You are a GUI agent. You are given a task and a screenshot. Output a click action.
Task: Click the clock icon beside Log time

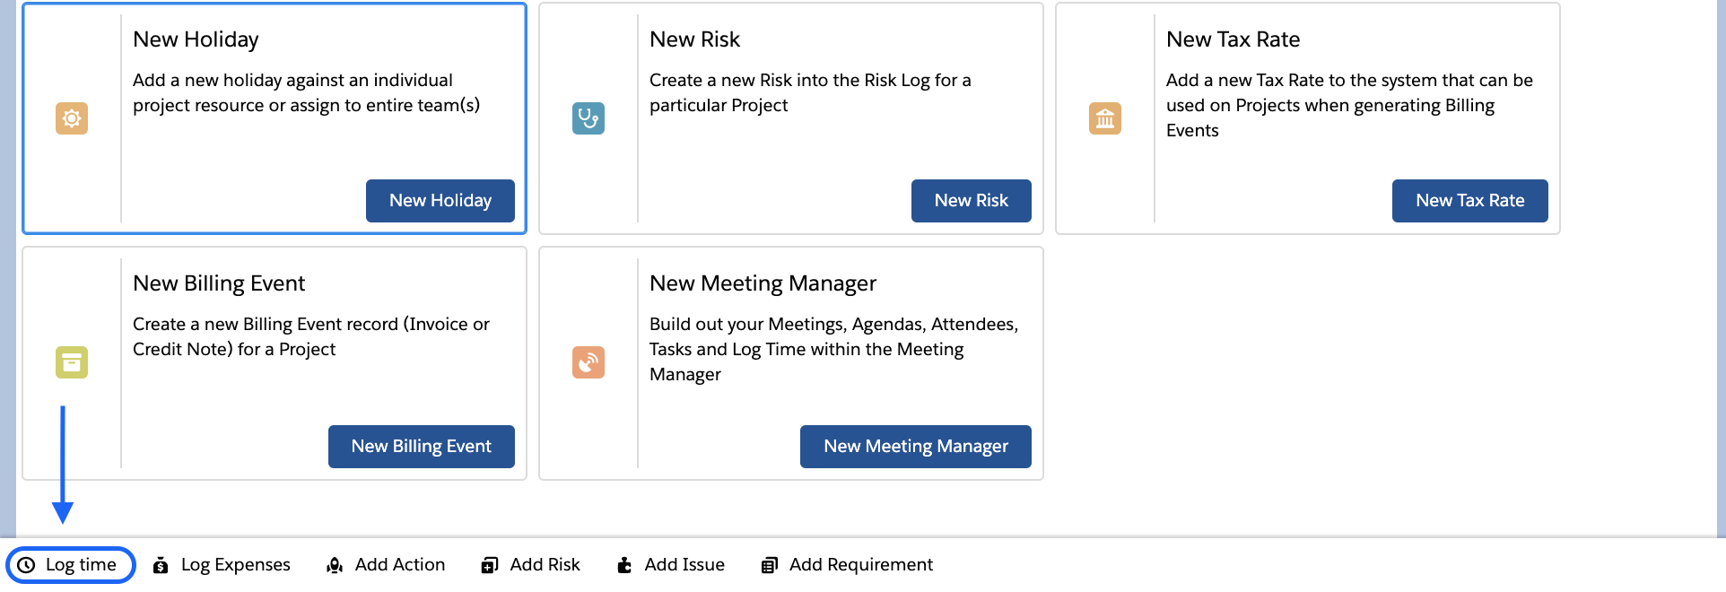(x=27, y=564)
